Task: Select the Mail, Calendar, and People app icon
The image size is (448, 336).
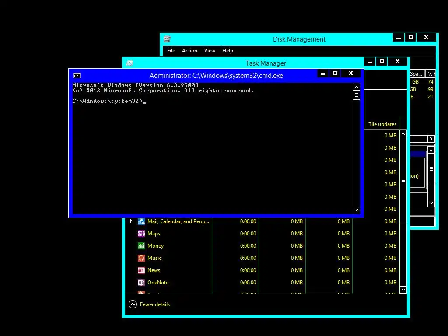Action: click(141, 221)
